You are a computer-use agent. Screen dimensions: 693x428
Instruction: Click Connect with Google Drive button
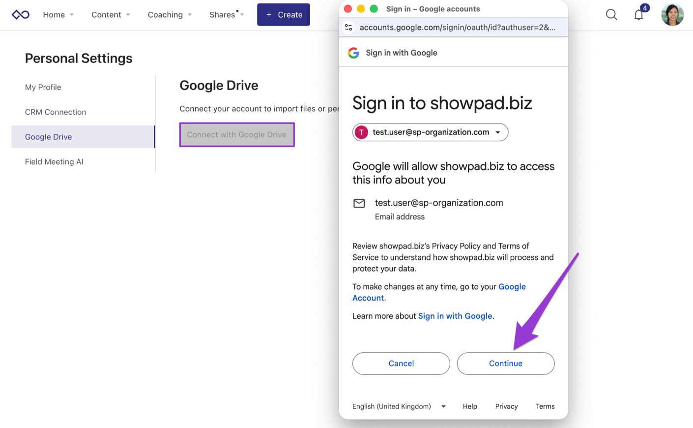tap(237, 135)
